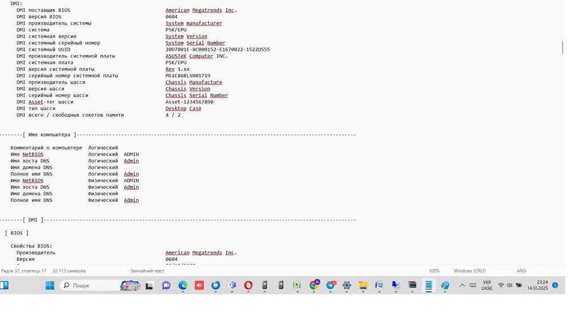
Task: Click 0604 in DMI версия BIOS row
Action: click(x=172, y=17)
